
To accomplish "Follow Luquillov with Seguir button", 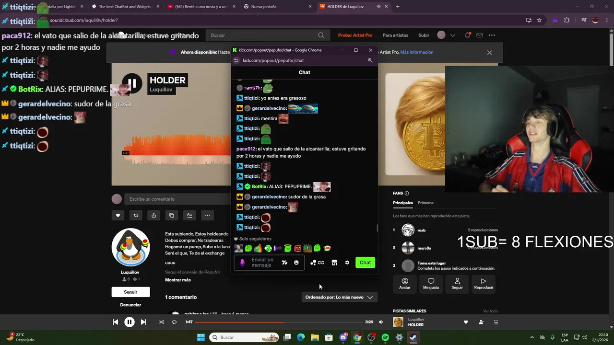I will (x=130, y=292).
